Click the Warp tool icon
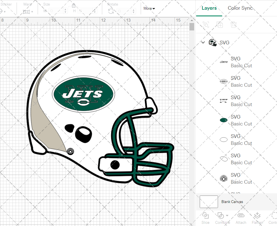 point(26,12)
